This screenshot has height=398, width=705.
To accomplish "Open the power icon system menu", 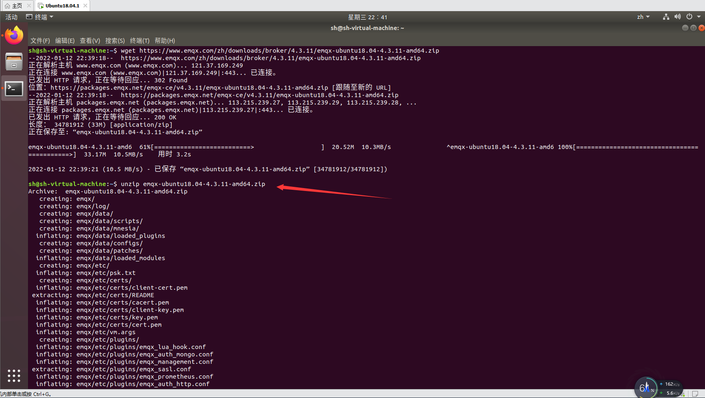I will coord(689,17).
